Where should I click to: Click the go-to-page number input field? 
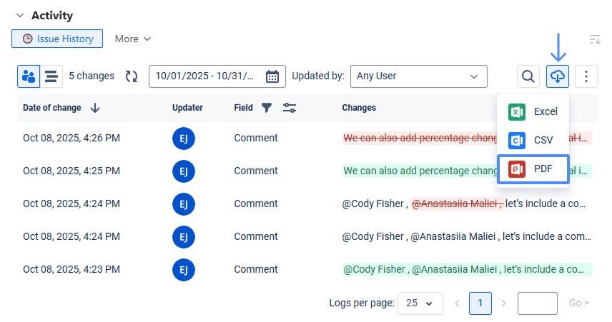(x=537, y=303)
